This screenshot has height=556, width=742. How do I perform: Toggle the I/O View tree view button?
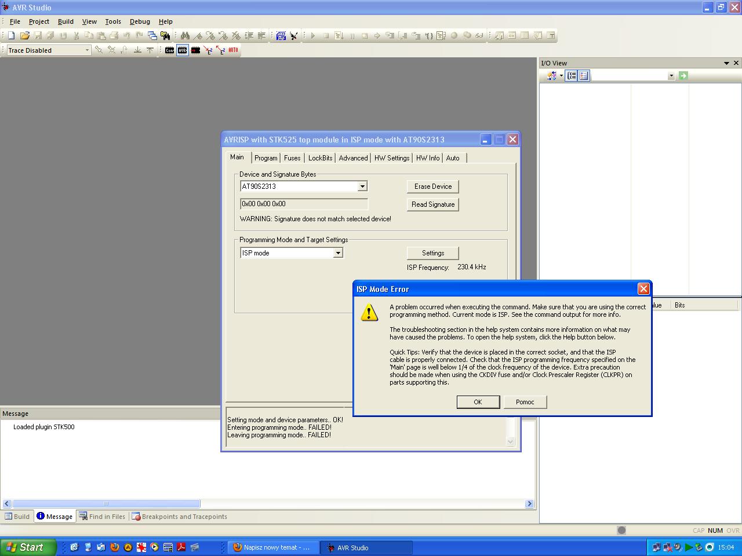pyautogui.click(x=572, y=76)
